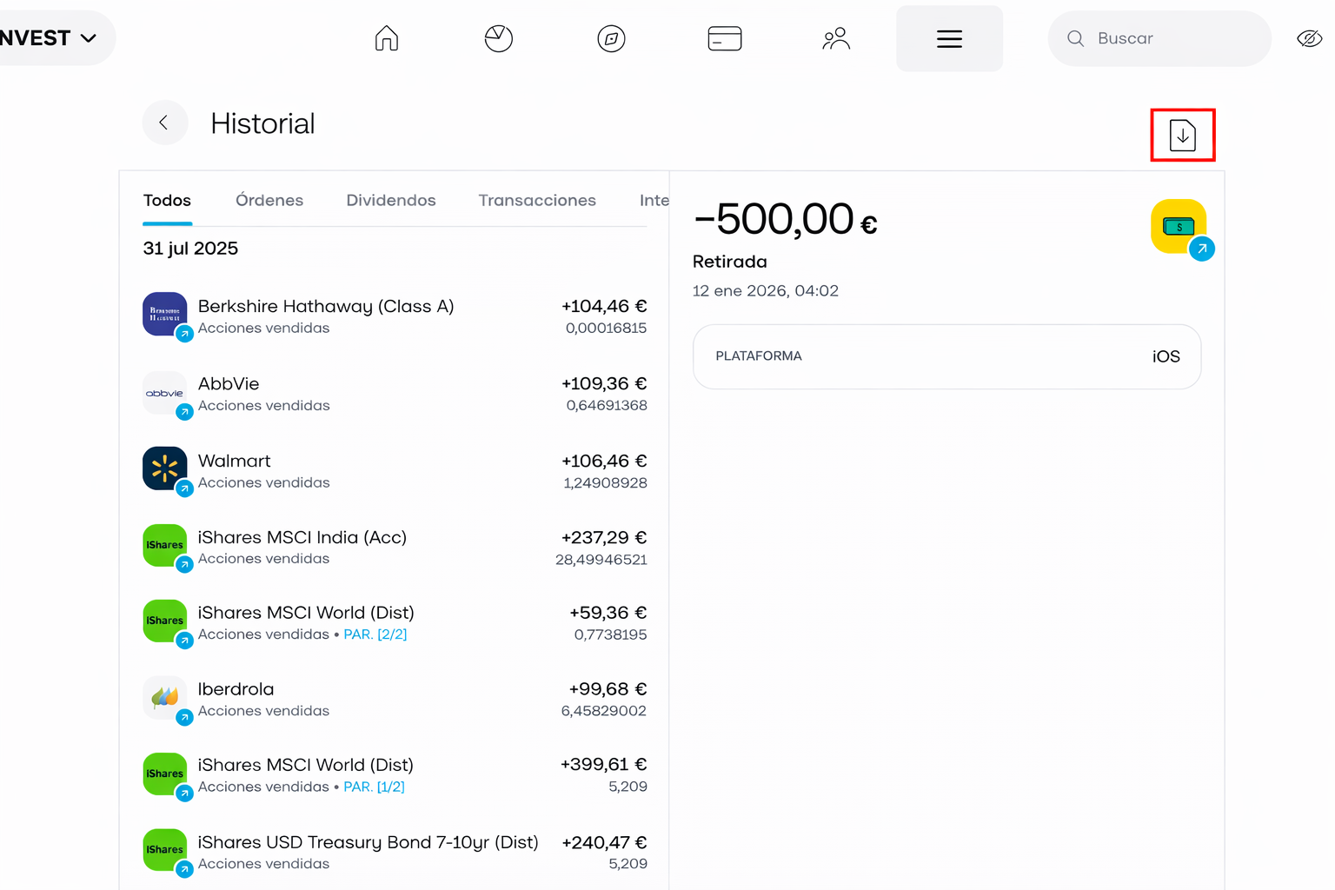Go back using the Historial arrow

[164, 123]
